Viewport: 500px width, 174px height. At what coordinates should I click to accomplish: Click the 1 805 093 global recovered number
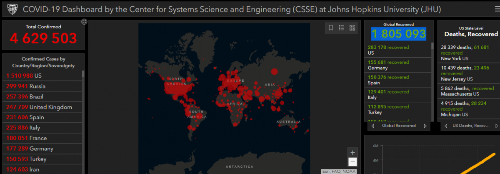tap(398, 34)
